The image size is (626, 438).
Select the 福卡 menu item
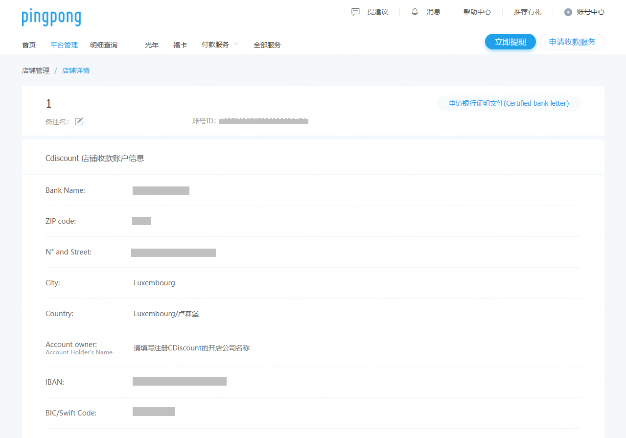tap(180, 45)
